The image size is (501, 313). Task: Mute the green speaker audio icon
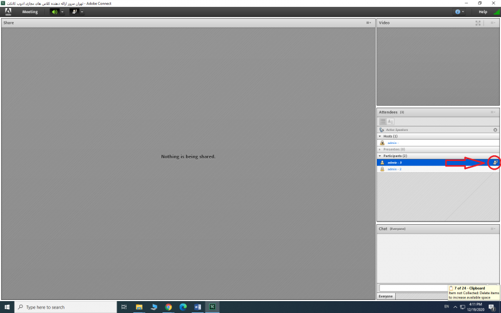[x=54, y=12]
